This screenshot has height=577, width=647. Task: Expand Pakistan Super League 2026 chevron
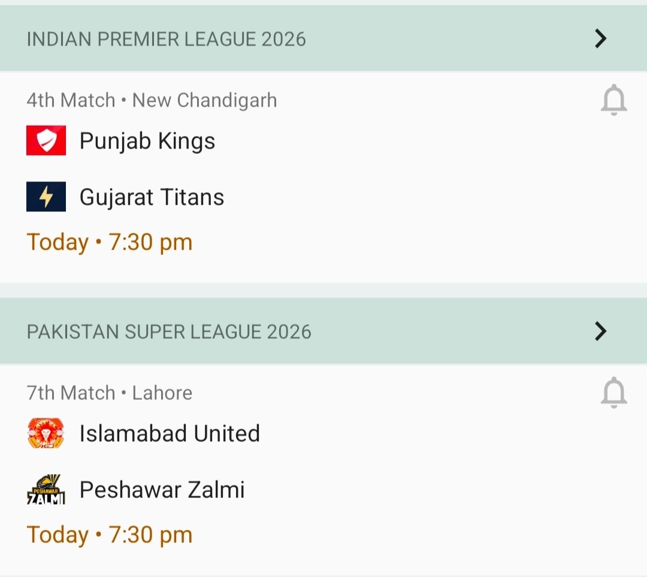[600, 331]
